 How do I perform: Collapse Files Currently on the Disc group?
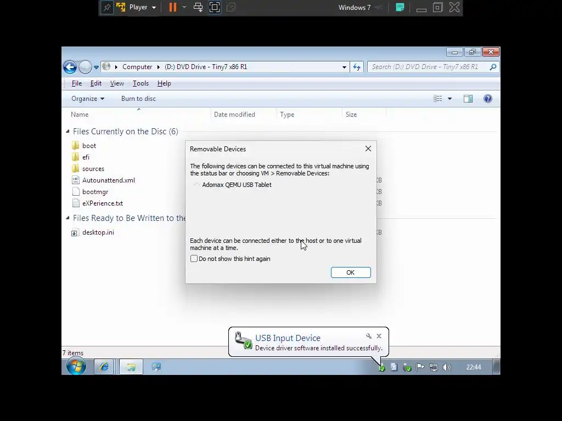click(68, 132)
